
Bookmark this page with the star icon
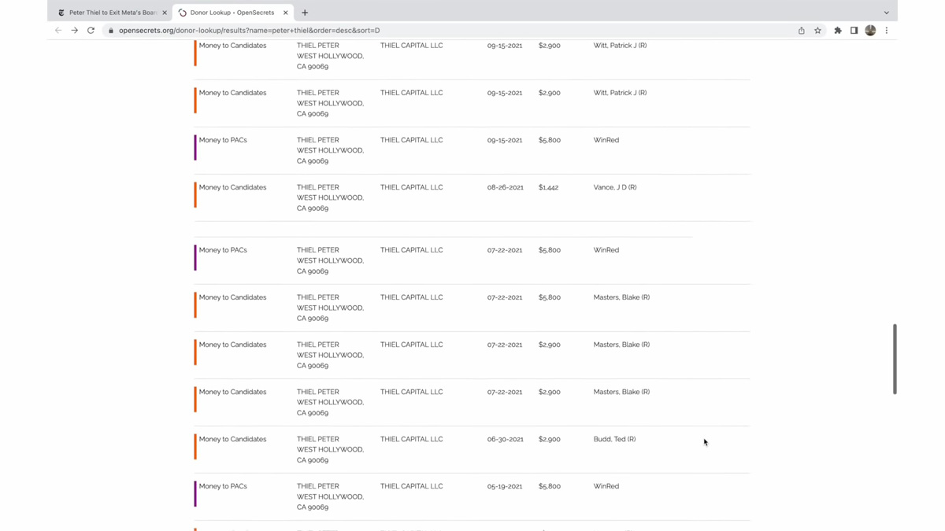click(x=817, y=31)
